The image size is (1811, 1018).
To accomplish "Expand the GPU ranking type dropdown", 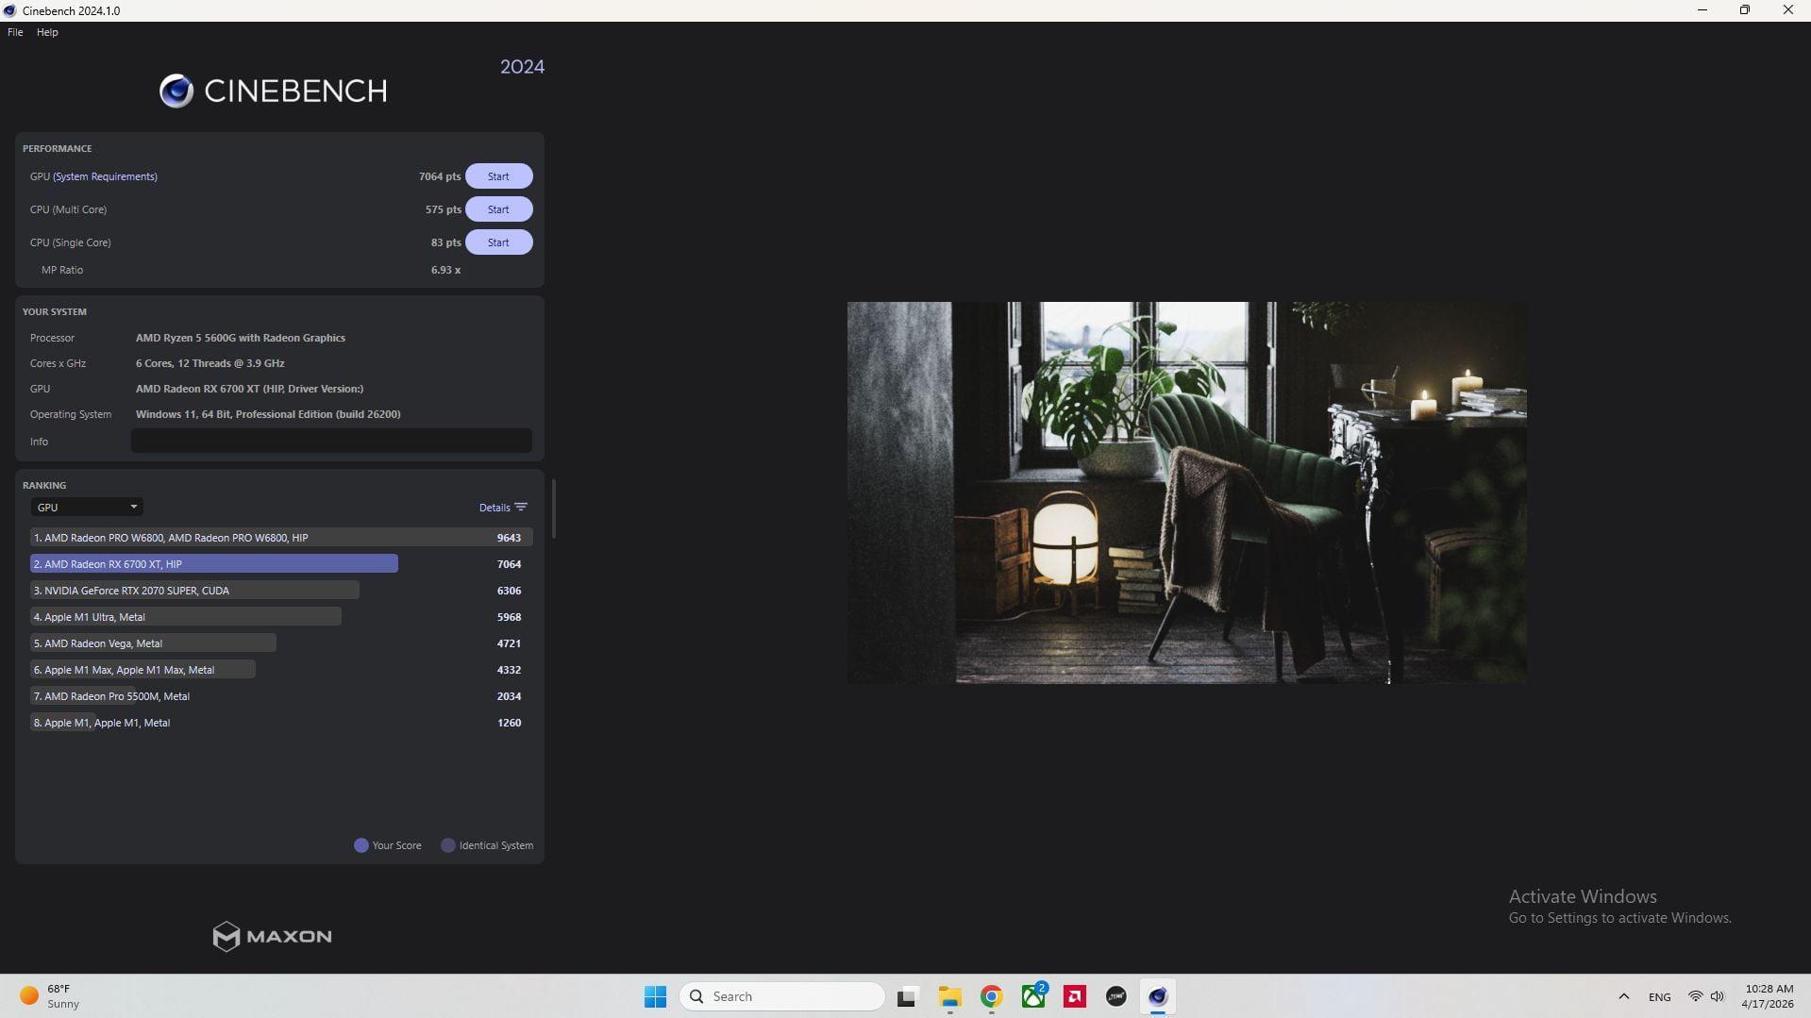I will [87, 508].
